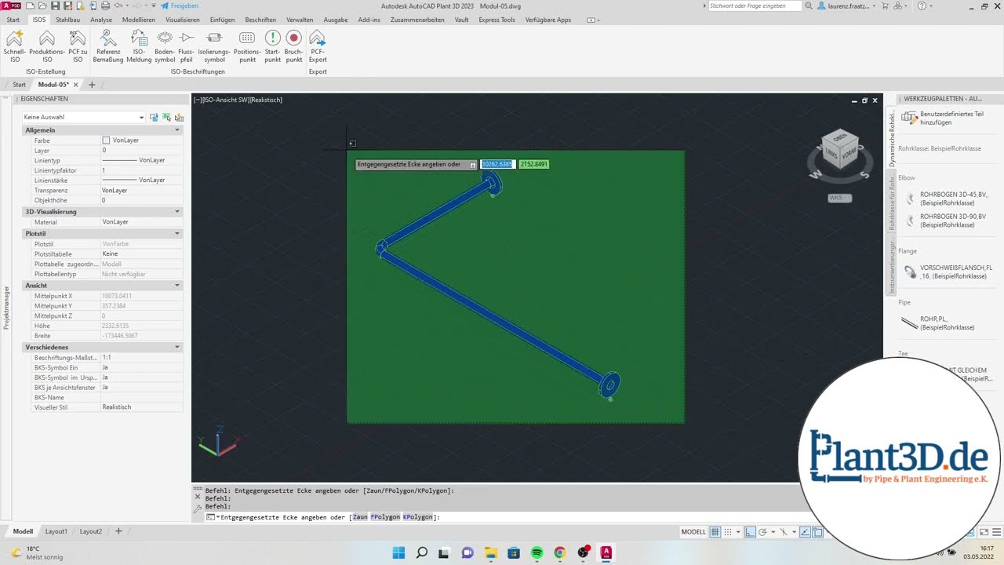Open File Explorer from the taskbar
The width and height of the screenshot is (1004, 565).
(x=490, y=552)
